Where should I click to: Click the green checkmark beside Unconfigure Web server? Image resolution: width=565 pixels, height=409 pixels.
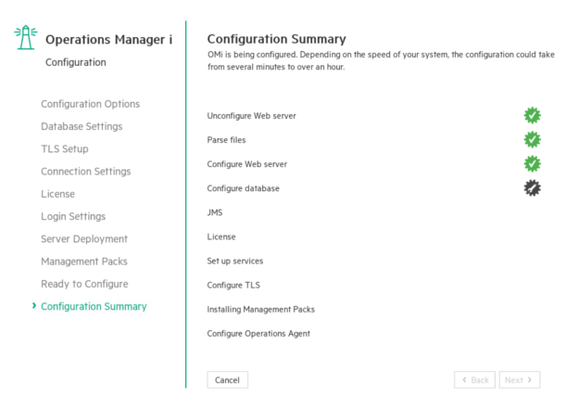click(x=532, y=116)
